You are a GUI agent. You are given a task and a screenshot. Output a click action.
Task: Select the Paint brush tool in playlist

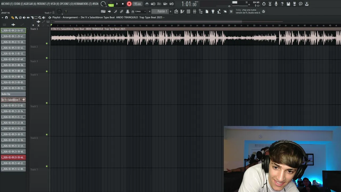point(16,18)
